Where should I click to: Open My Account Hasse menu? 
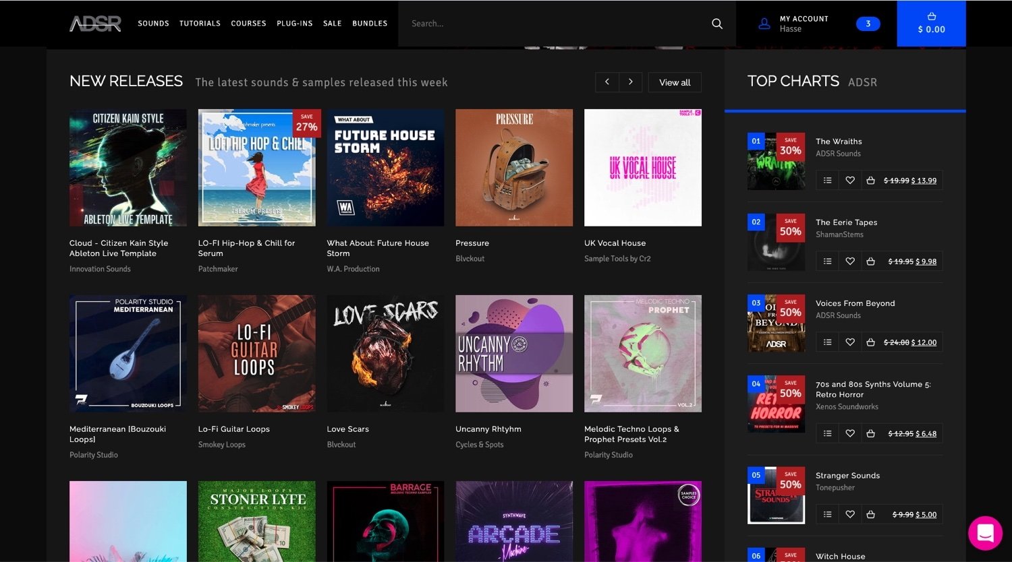793,24
